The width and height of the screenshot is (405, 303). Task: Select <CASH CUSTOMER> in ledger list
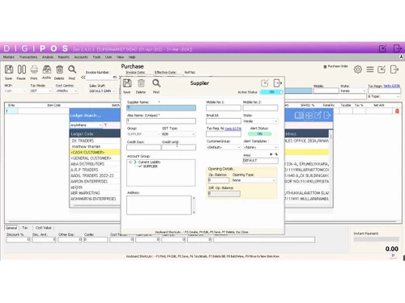(x=87, y=152)
